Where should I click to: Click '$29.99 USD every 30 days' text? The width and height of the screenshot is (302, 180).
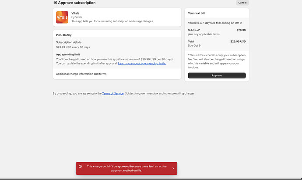pos(73,47)
